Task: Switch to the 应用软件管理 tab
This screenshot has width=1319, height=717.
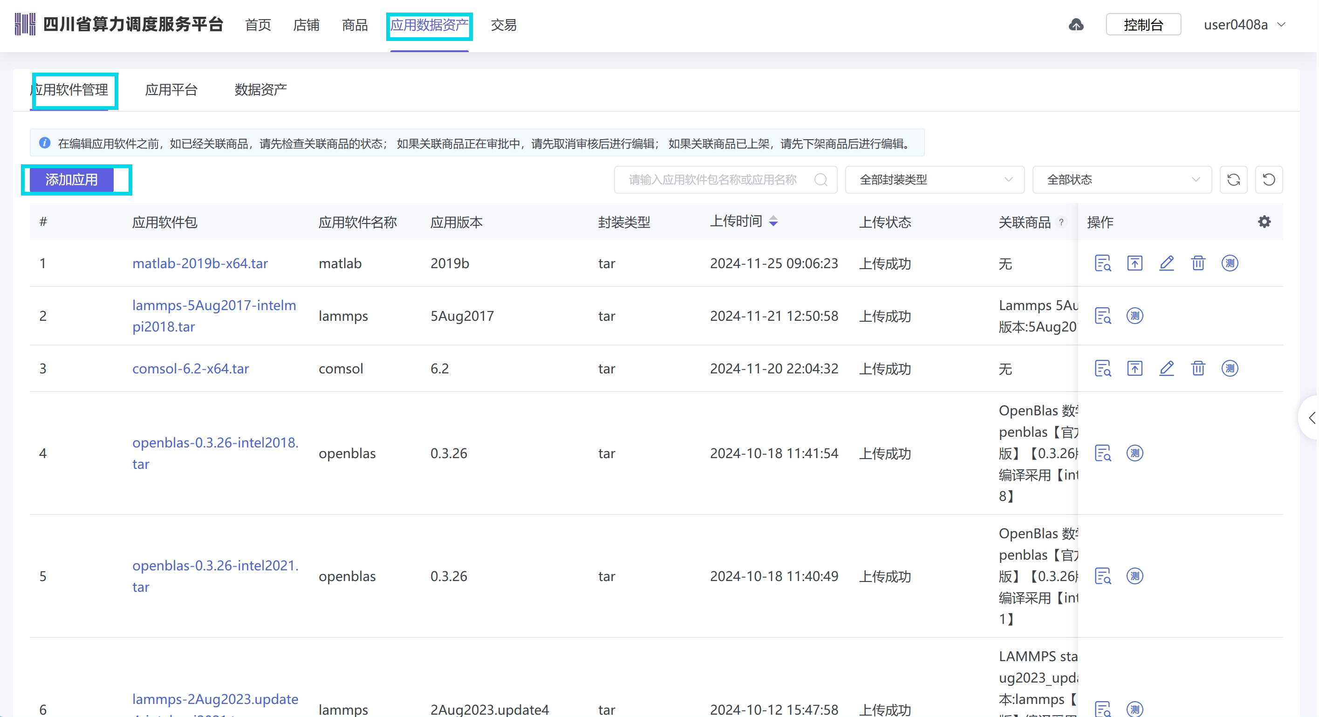Action: (69, 90)
